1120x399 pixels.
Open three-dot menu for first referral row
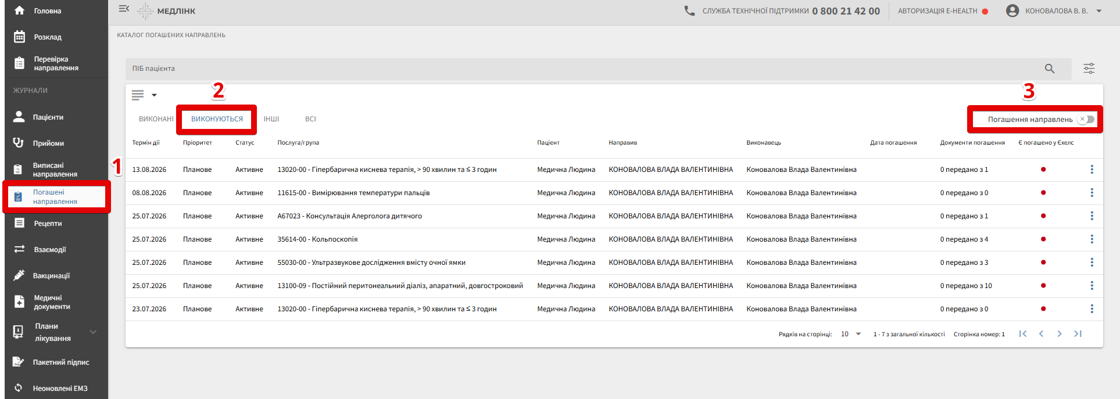click(x=1092, y=170)
